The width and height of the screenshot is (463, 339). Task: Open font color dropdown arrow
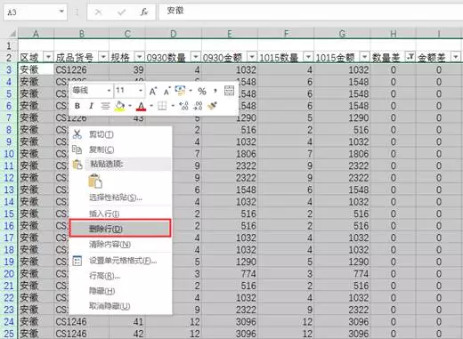tap(151, 106)
